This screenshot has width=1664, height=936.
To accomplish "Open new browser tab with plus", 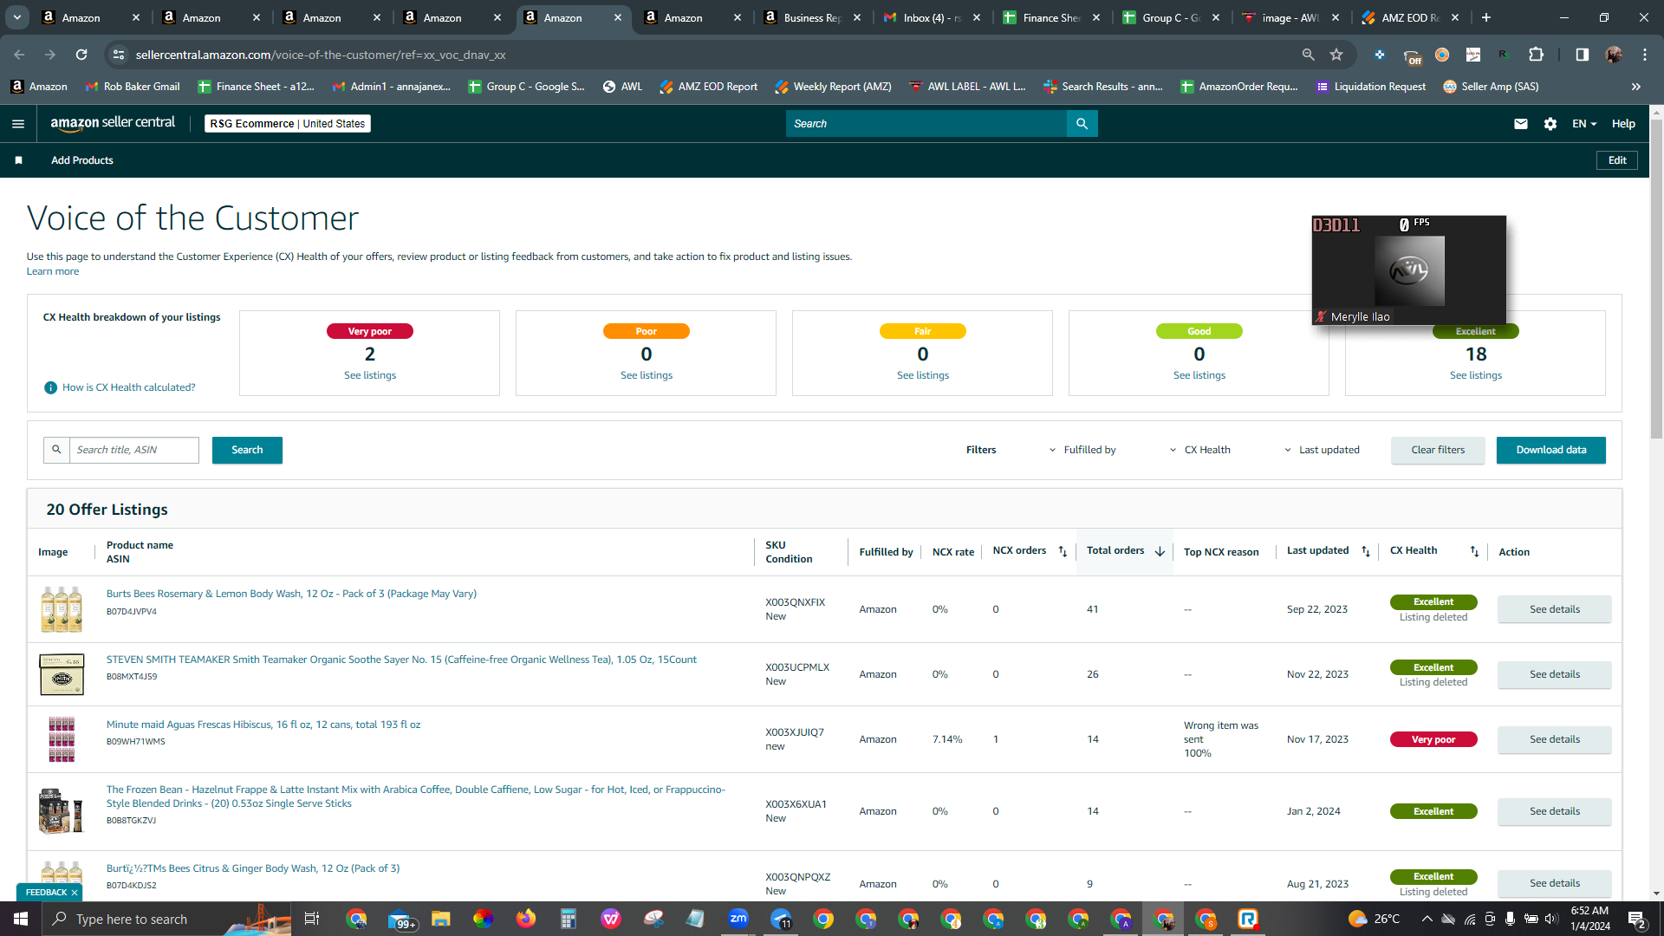I will [x=1486, y=17].
